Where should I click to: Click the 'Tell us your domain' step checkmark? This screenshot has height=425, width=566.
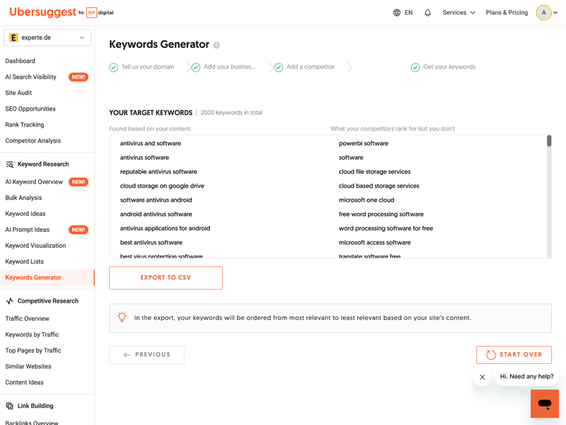114,67
